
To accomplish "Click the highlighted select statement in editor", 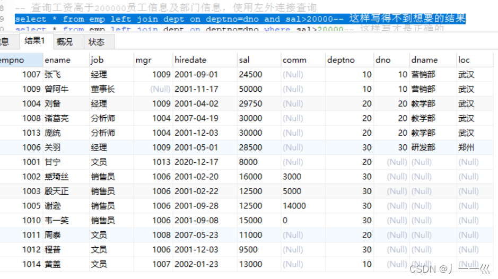I will pos(240,19).
